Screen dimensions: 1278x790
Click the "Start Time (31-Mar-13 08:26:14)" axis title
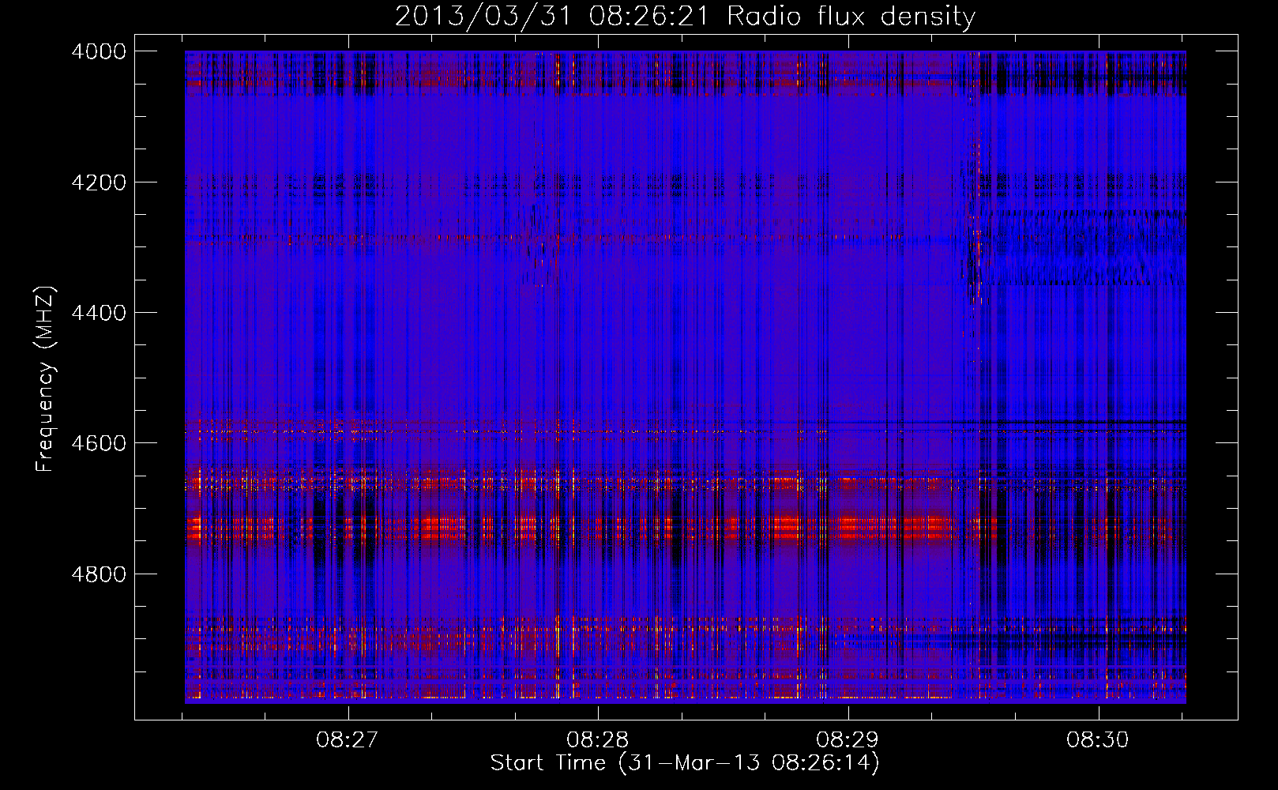point(685,763)
